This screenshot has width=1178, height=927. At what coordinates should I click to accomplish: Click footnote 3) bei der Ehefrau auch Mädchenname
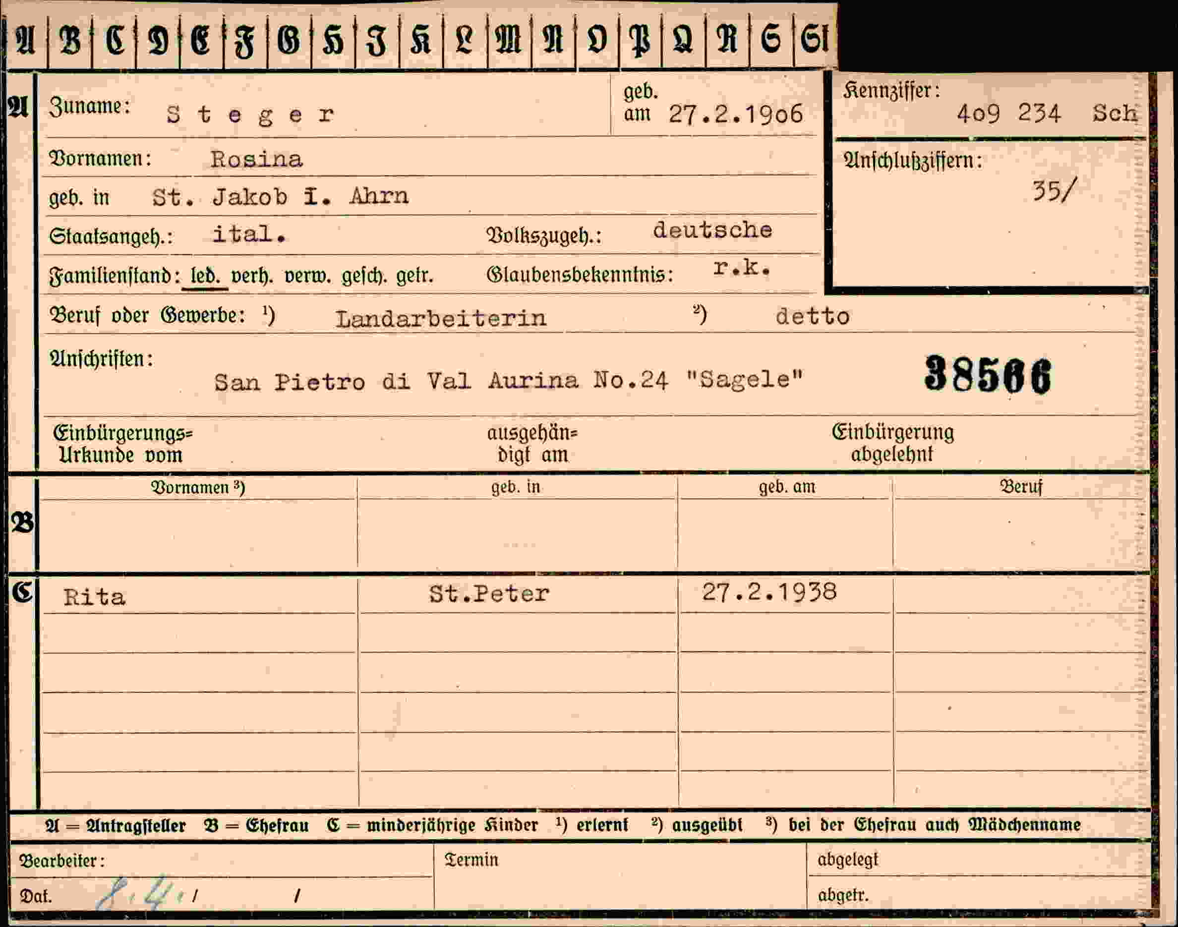point(923,825)
